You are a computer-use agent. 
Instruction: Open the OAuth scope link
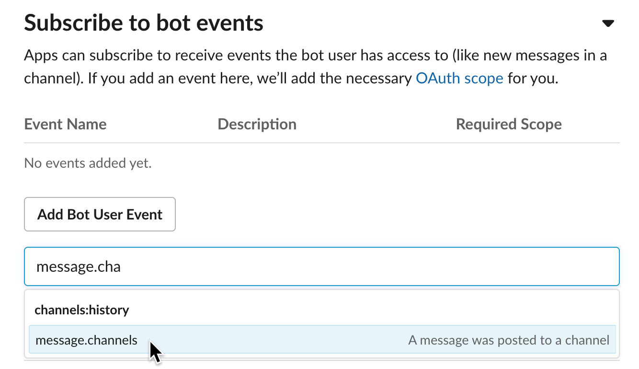coord(459,78)
